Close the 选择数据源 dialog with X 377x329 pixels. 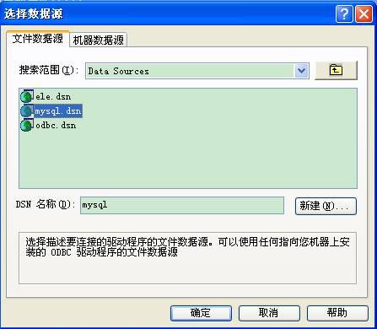point(364,13)
